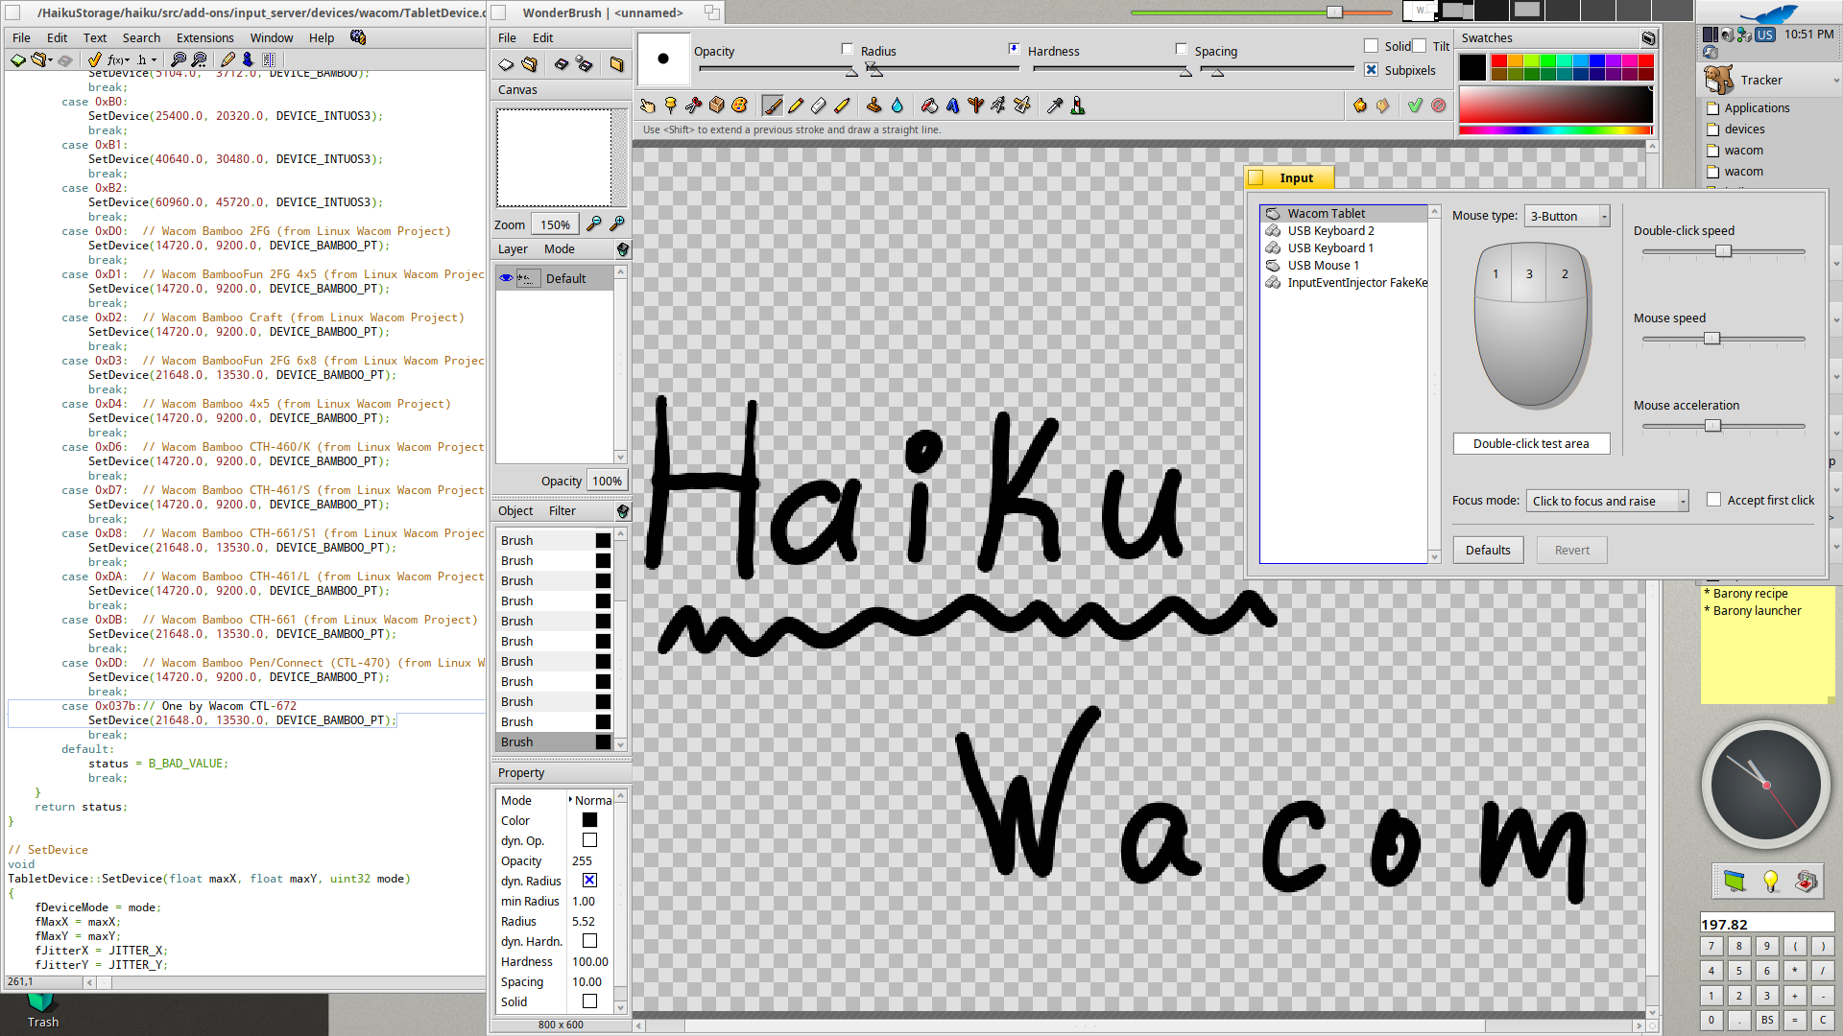Click the new document icon in Pe toolbar
Viewport: 1843px width, 1036px height.
point(17,59)
